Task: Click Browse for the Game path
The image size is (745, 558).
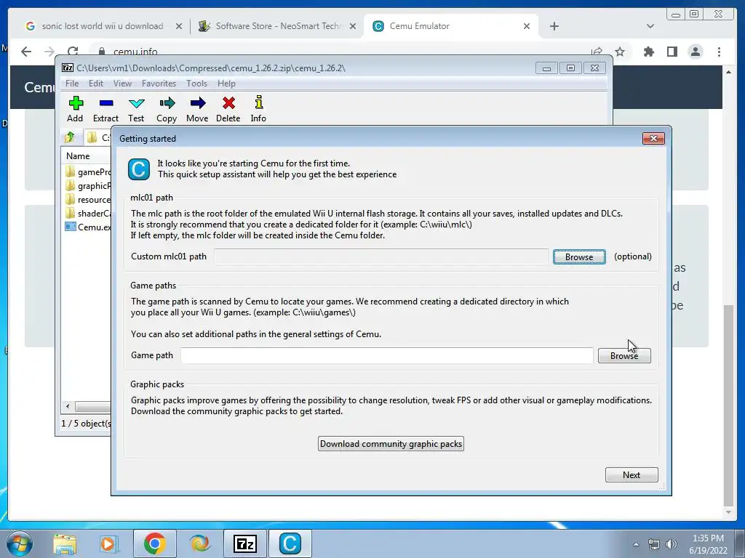Action: point(624,355)
